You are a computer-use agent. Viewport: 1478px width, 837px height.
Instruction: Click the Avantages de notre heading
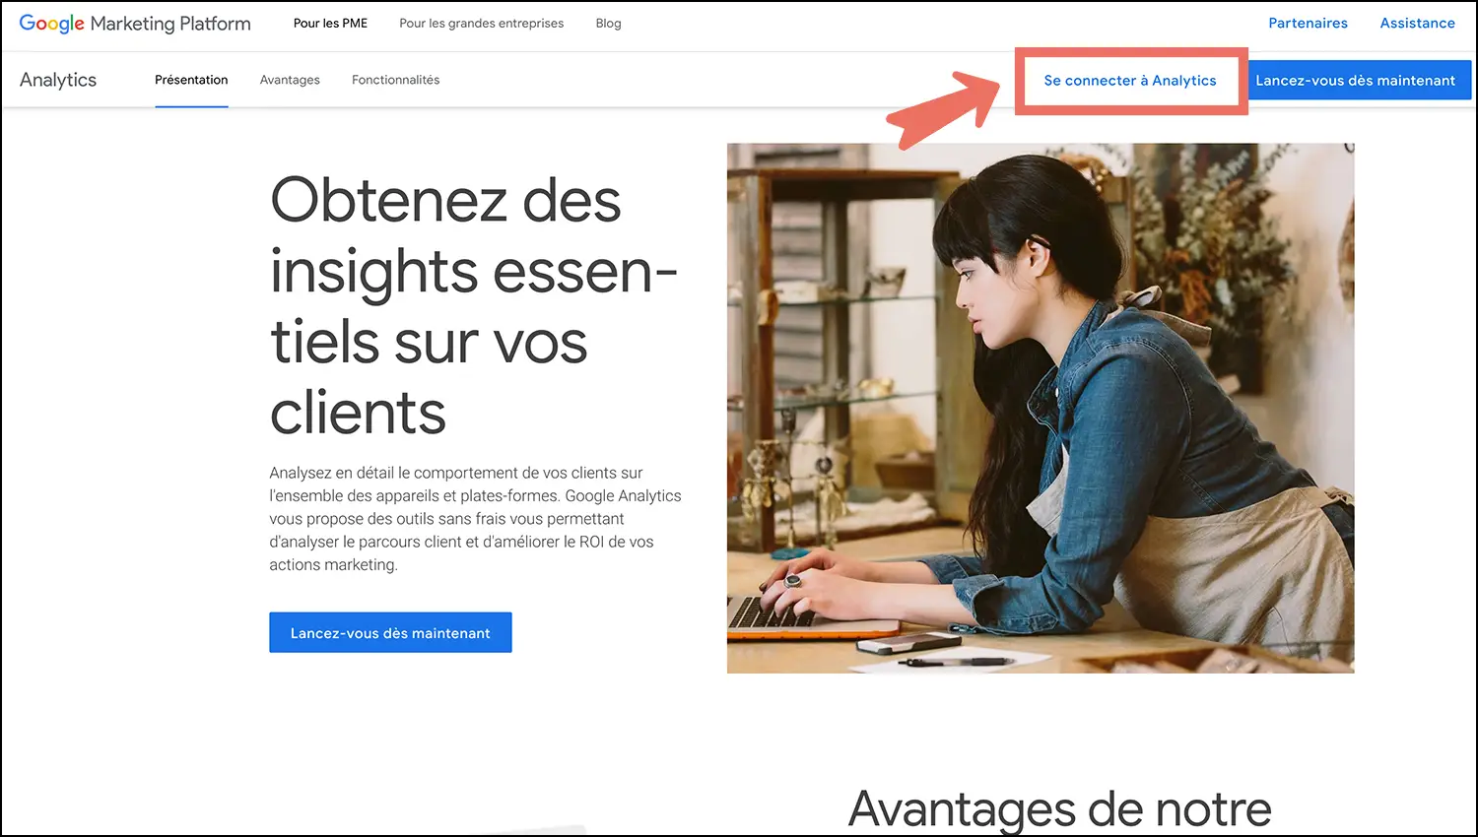point(1060,808)
